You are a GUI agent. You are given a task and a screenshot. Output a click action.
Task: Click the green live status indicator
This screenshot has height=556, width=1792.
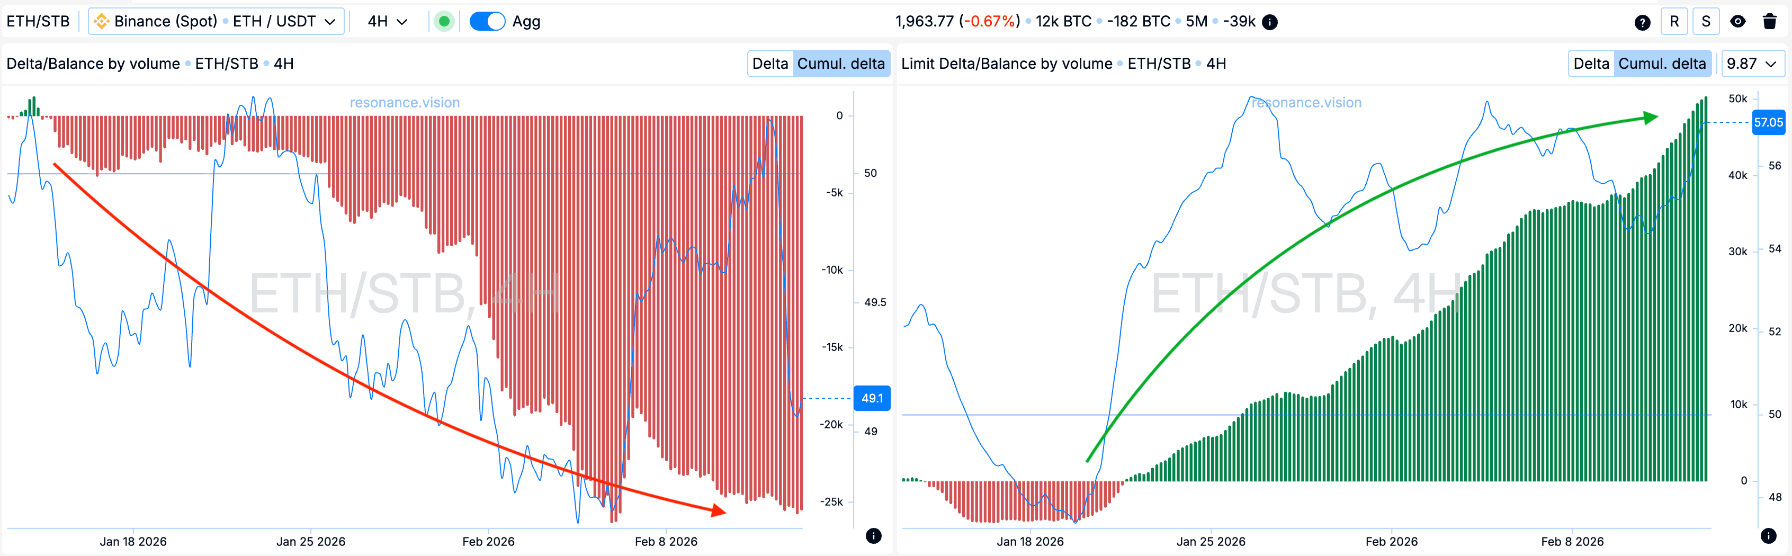pos(444,22)
